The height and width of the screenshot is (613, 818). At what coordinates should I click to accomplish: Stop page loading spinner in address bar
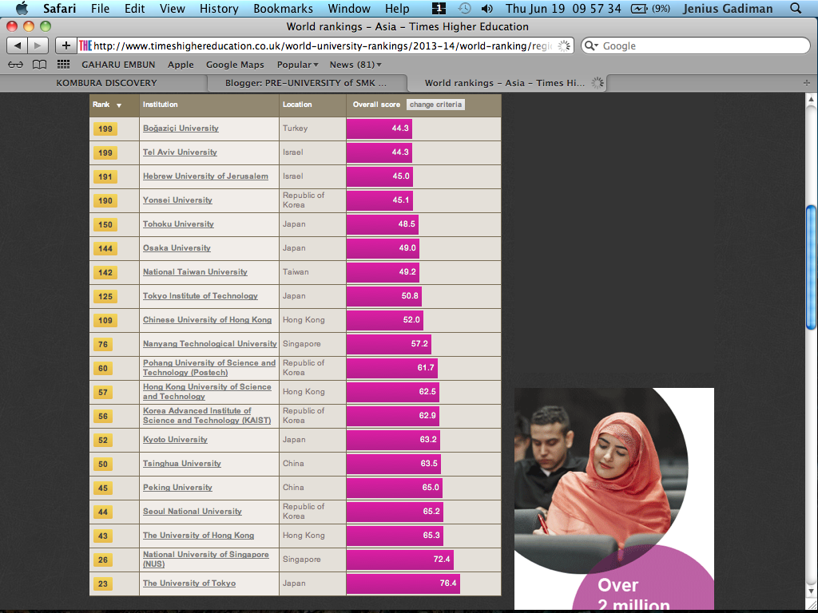tap(564, 45)
